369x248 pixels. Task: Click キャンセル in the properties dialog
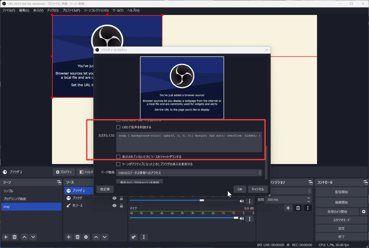pos(258,189)
